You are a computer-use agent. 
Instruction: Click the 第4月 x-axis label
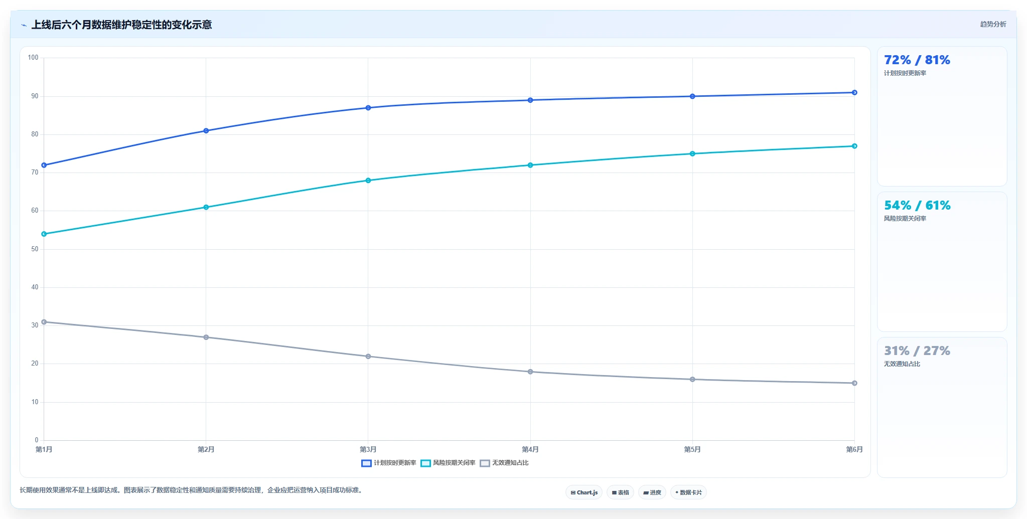[x=530, y=449]
